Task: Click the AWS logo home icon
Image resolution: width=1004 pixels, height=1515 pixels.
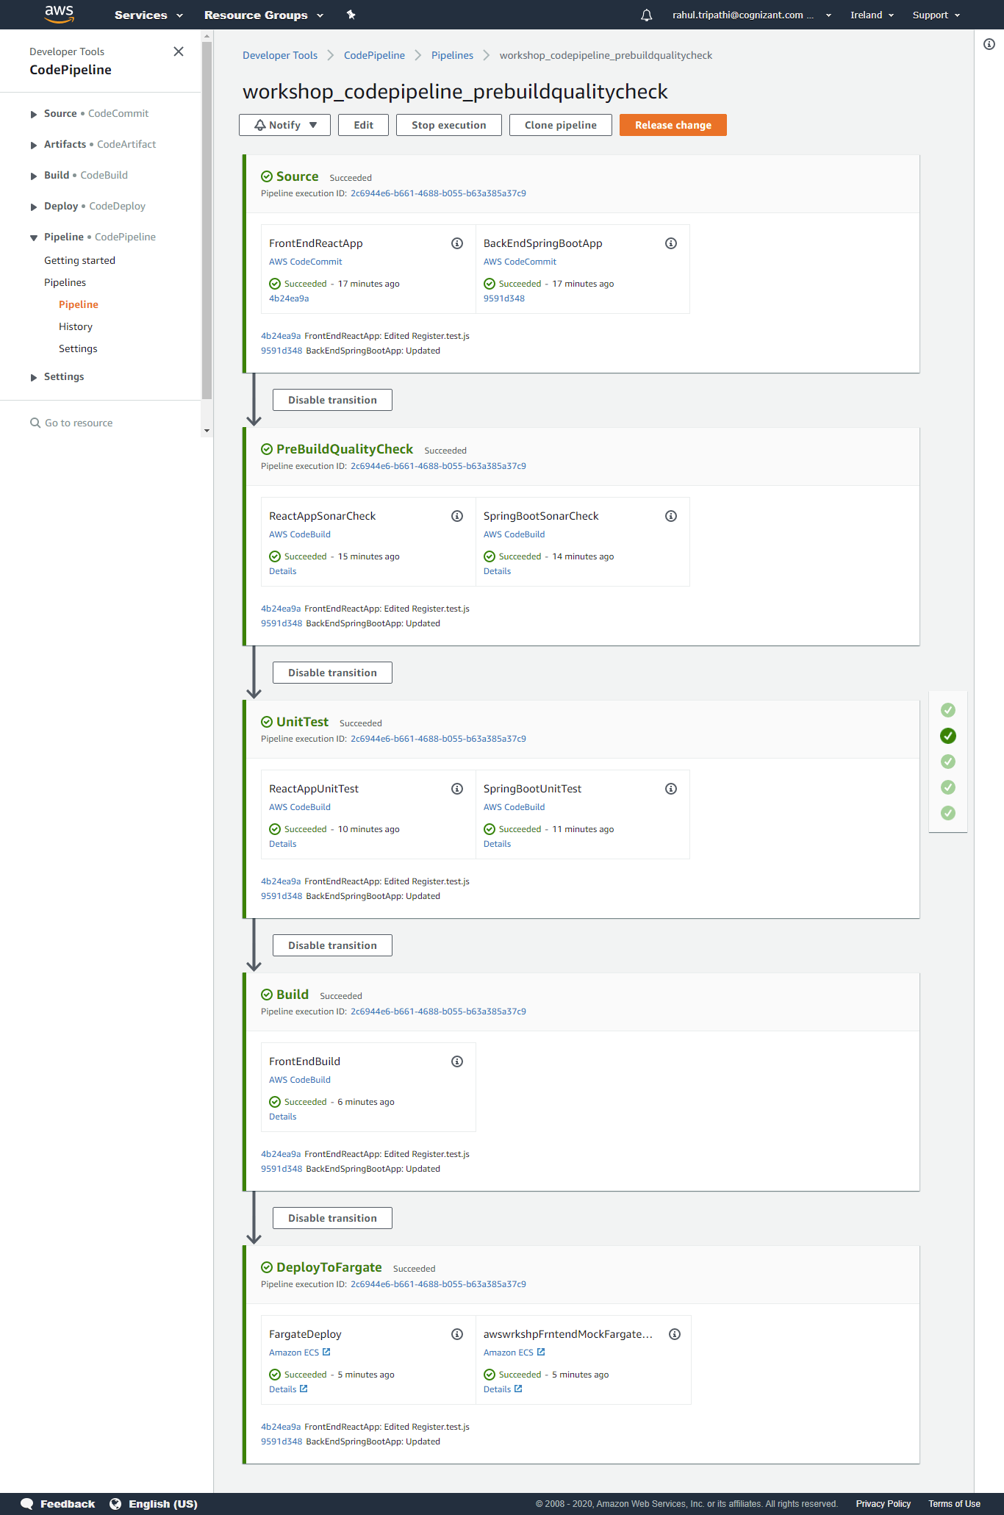Action: (x=59, y=14)
